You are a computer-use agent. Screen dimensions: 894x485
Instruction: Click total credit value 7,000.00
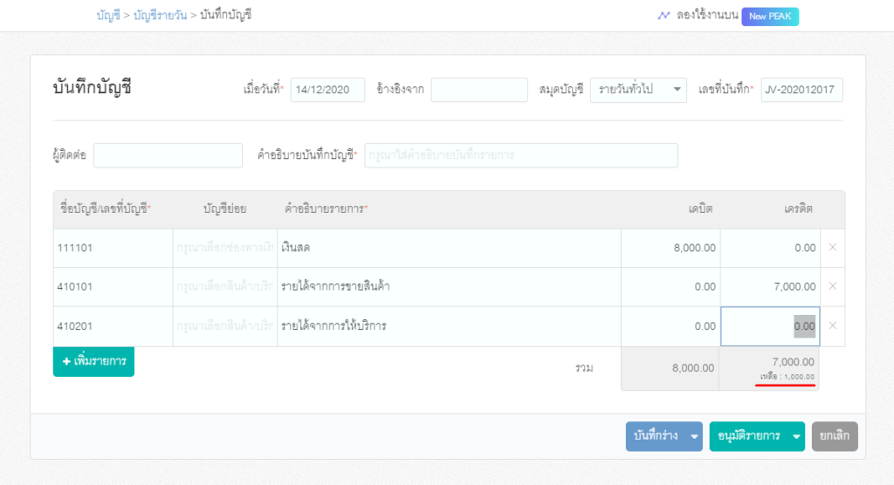click(793, 362)
